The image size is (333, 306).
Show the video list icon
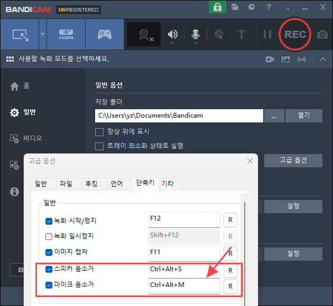tap(270, 59)
